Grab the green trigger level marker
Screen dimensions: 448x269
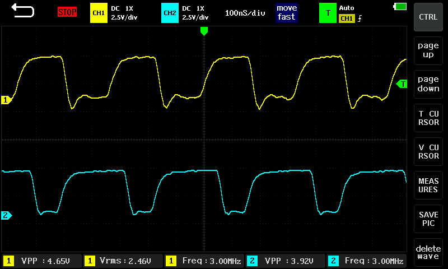(x=402, y=84)
